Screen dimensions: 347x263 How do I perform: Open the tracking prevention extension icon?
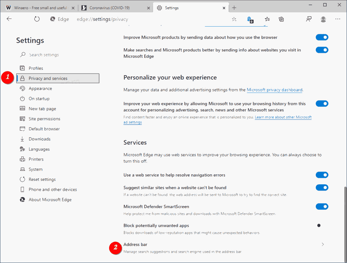[x=250, y=20]
